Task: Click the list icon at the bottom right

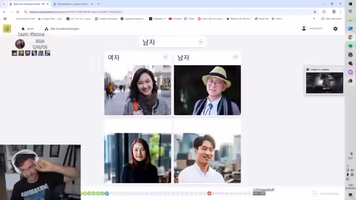Action: click(x=314, y=193)
